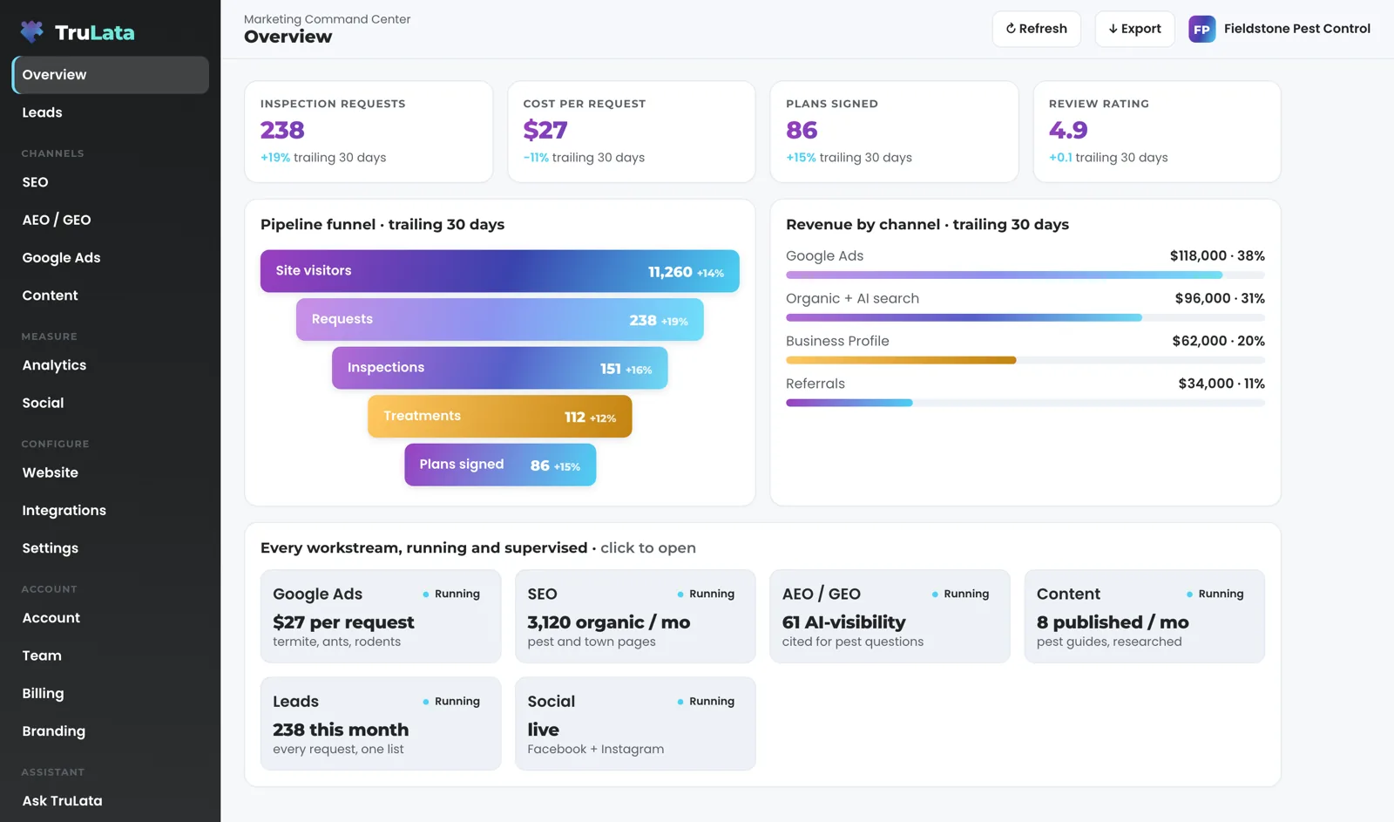
Task: Export the overview report
Action: point(1134,29)
